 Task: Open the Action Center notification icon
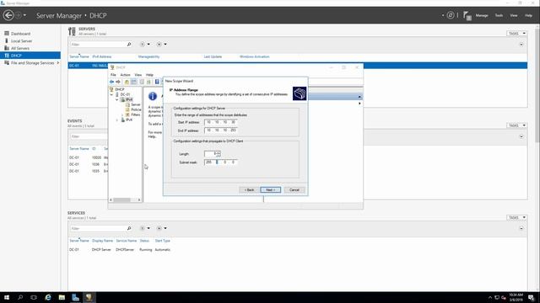click(532, 297)
